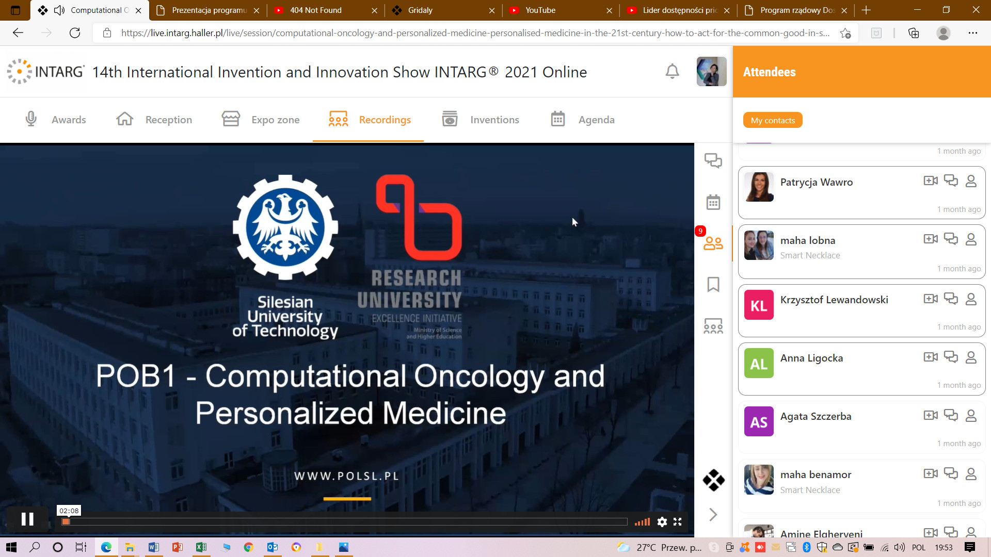The width and height of the screenshot is (991, 557).
Task: Click the My contacts button
Action: tap(773, 120)
